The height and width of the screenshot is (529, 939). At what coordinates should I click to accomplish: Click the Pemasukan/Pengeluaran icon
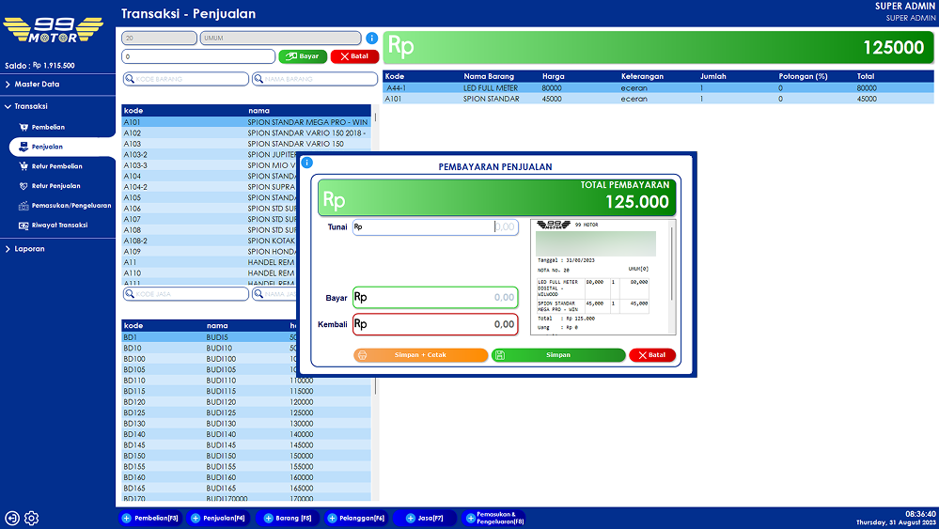23,206
